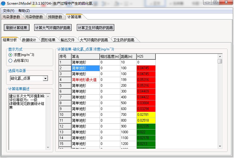Select distance cell 500
The height and width of the screenshot is (158, 234).
128,103
